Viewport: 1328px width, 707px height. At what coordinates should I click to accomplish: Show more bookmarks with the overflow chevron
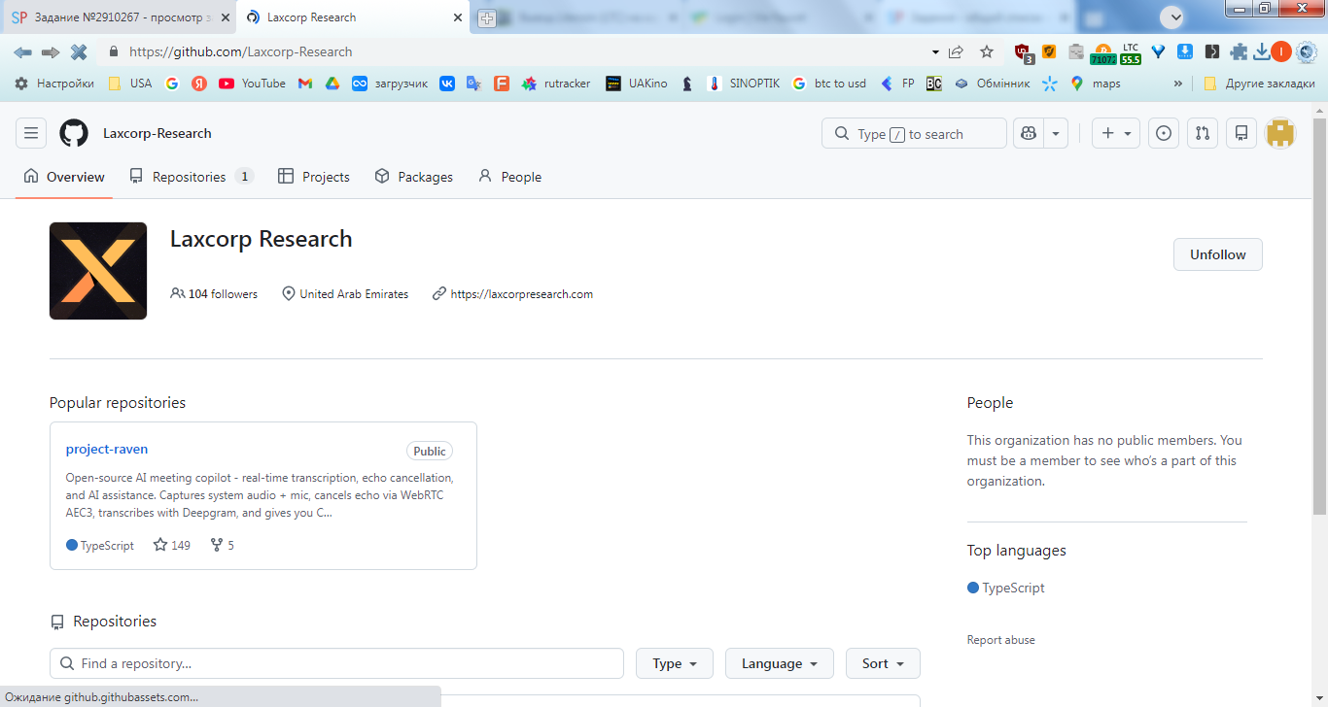coord(1178,84)
